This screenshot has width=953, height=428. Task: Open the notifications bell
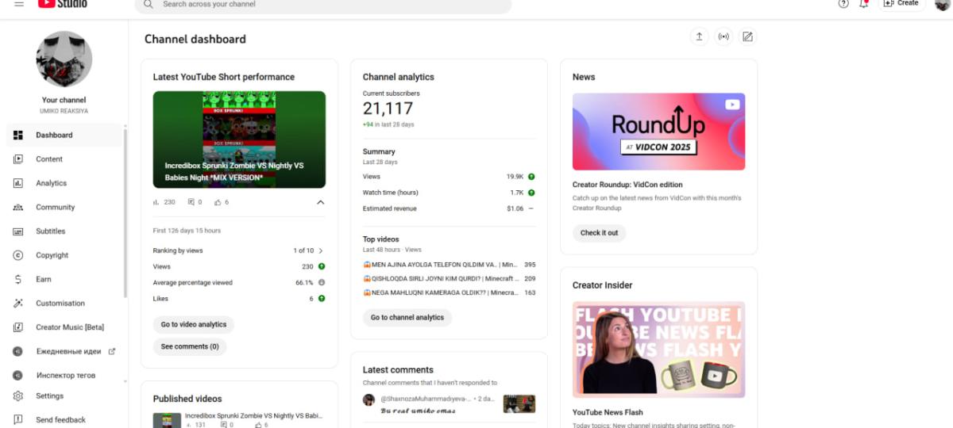click(x=864, y=4)
